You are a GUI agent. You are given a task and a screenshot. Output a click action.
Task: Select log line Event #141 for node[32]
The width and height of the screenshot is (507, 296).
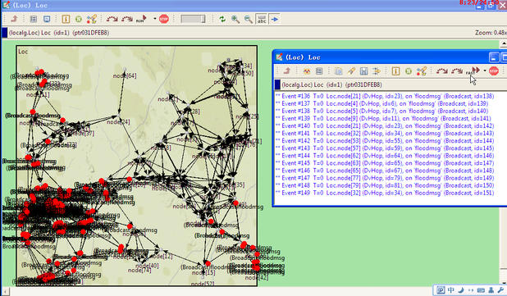pos(385,133)
